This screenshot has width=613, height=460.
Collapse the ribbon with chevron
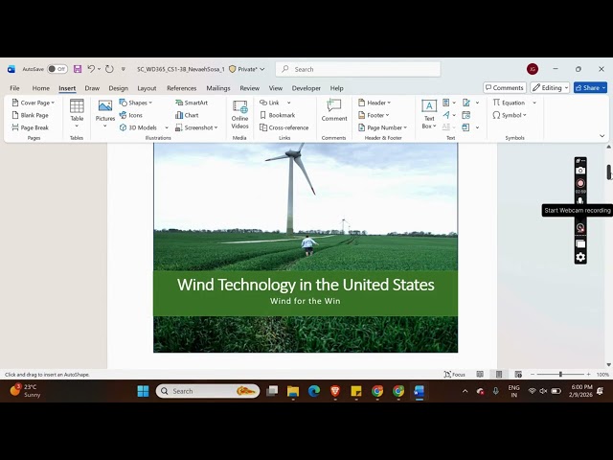click(x=602, y=136)
